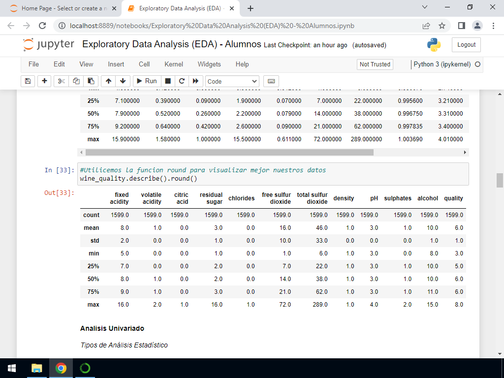Interrupt the kernel with stop icon

tap(168, 81)
